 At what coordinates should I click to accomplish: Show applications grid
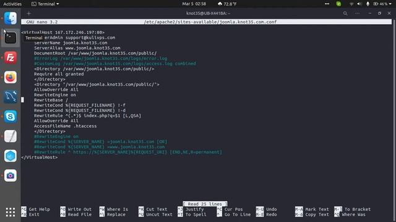coord(11,212)
